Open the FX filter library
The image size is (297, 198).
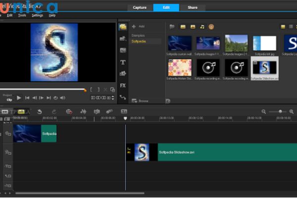click(123, 85)
